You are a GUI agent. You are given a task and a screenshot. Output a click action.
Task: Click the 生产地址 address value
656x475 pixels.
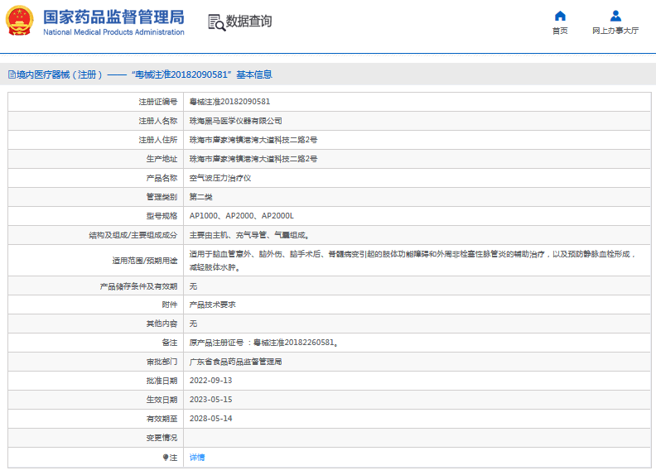[x=253, y=159]
